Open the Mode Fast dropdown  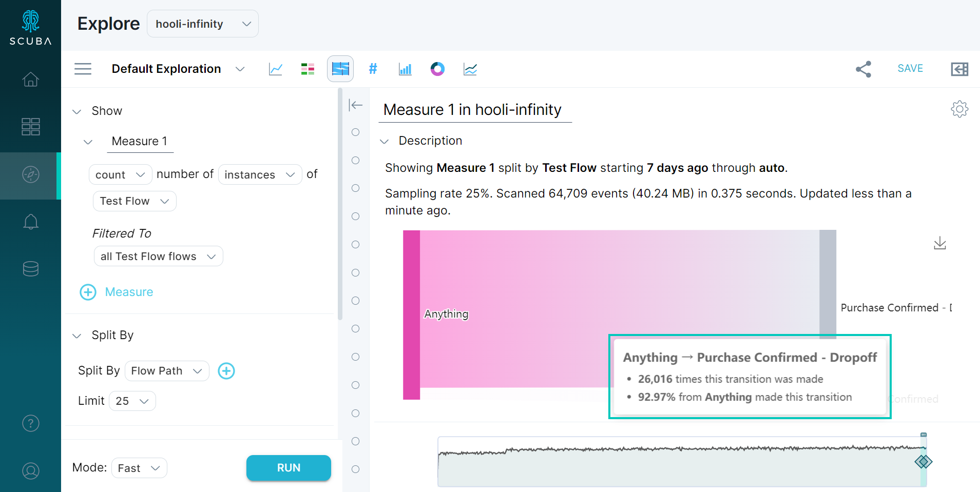click(139, 468)
